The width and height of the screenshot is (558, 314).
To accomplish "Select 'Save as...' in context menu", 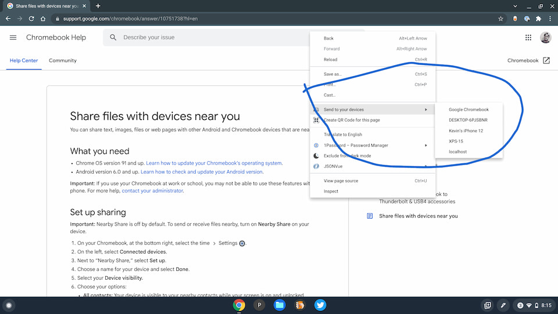I will point(373,74).
